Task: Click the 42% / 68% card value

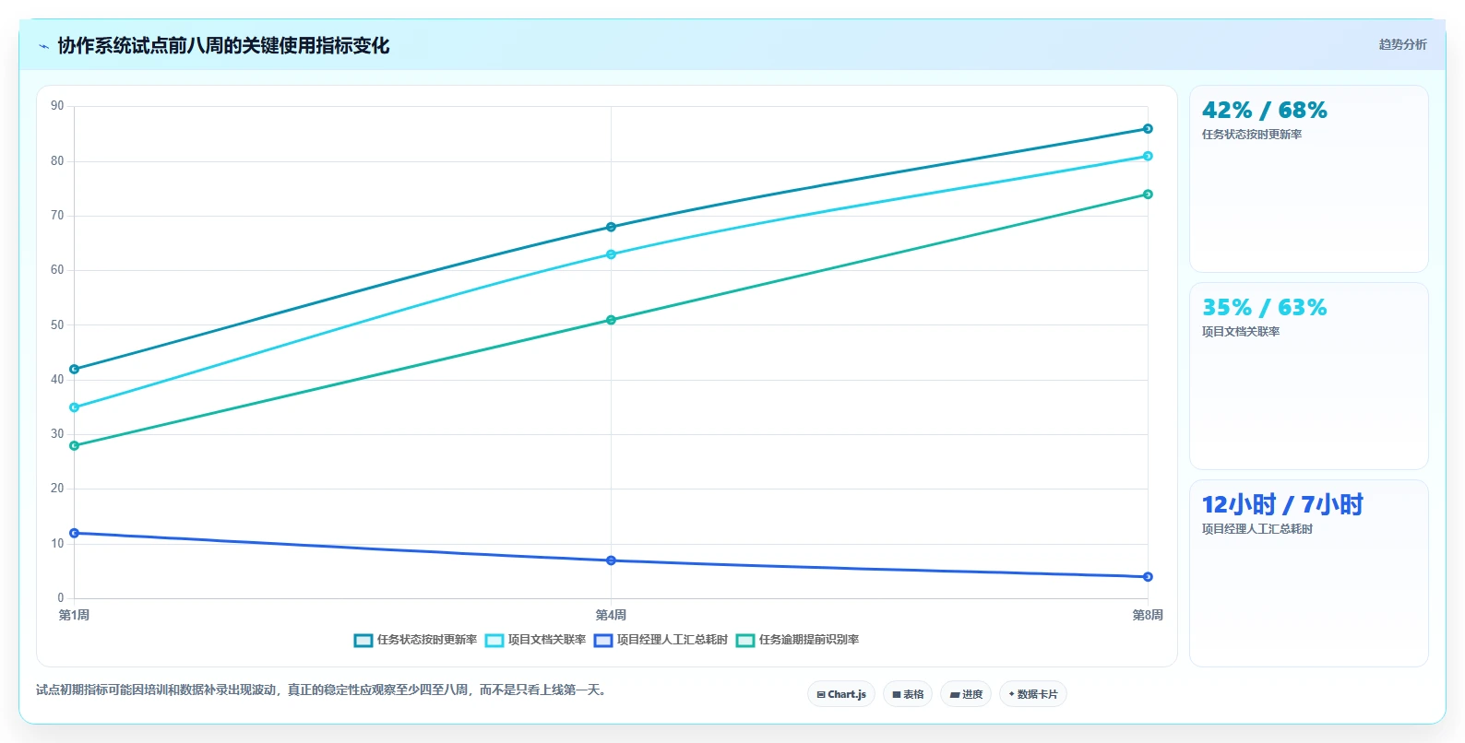Action: pyautogui.click(x=1264, y=111)
